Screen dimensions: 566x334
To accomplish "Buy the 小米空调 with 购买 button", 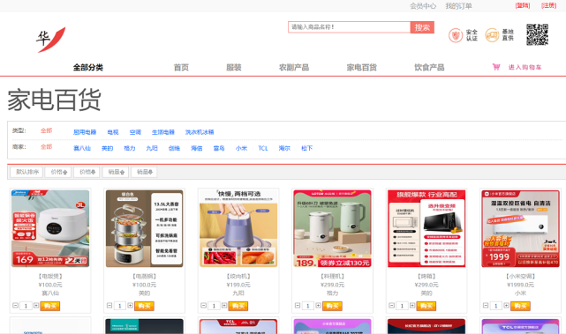I will (520, 306).
